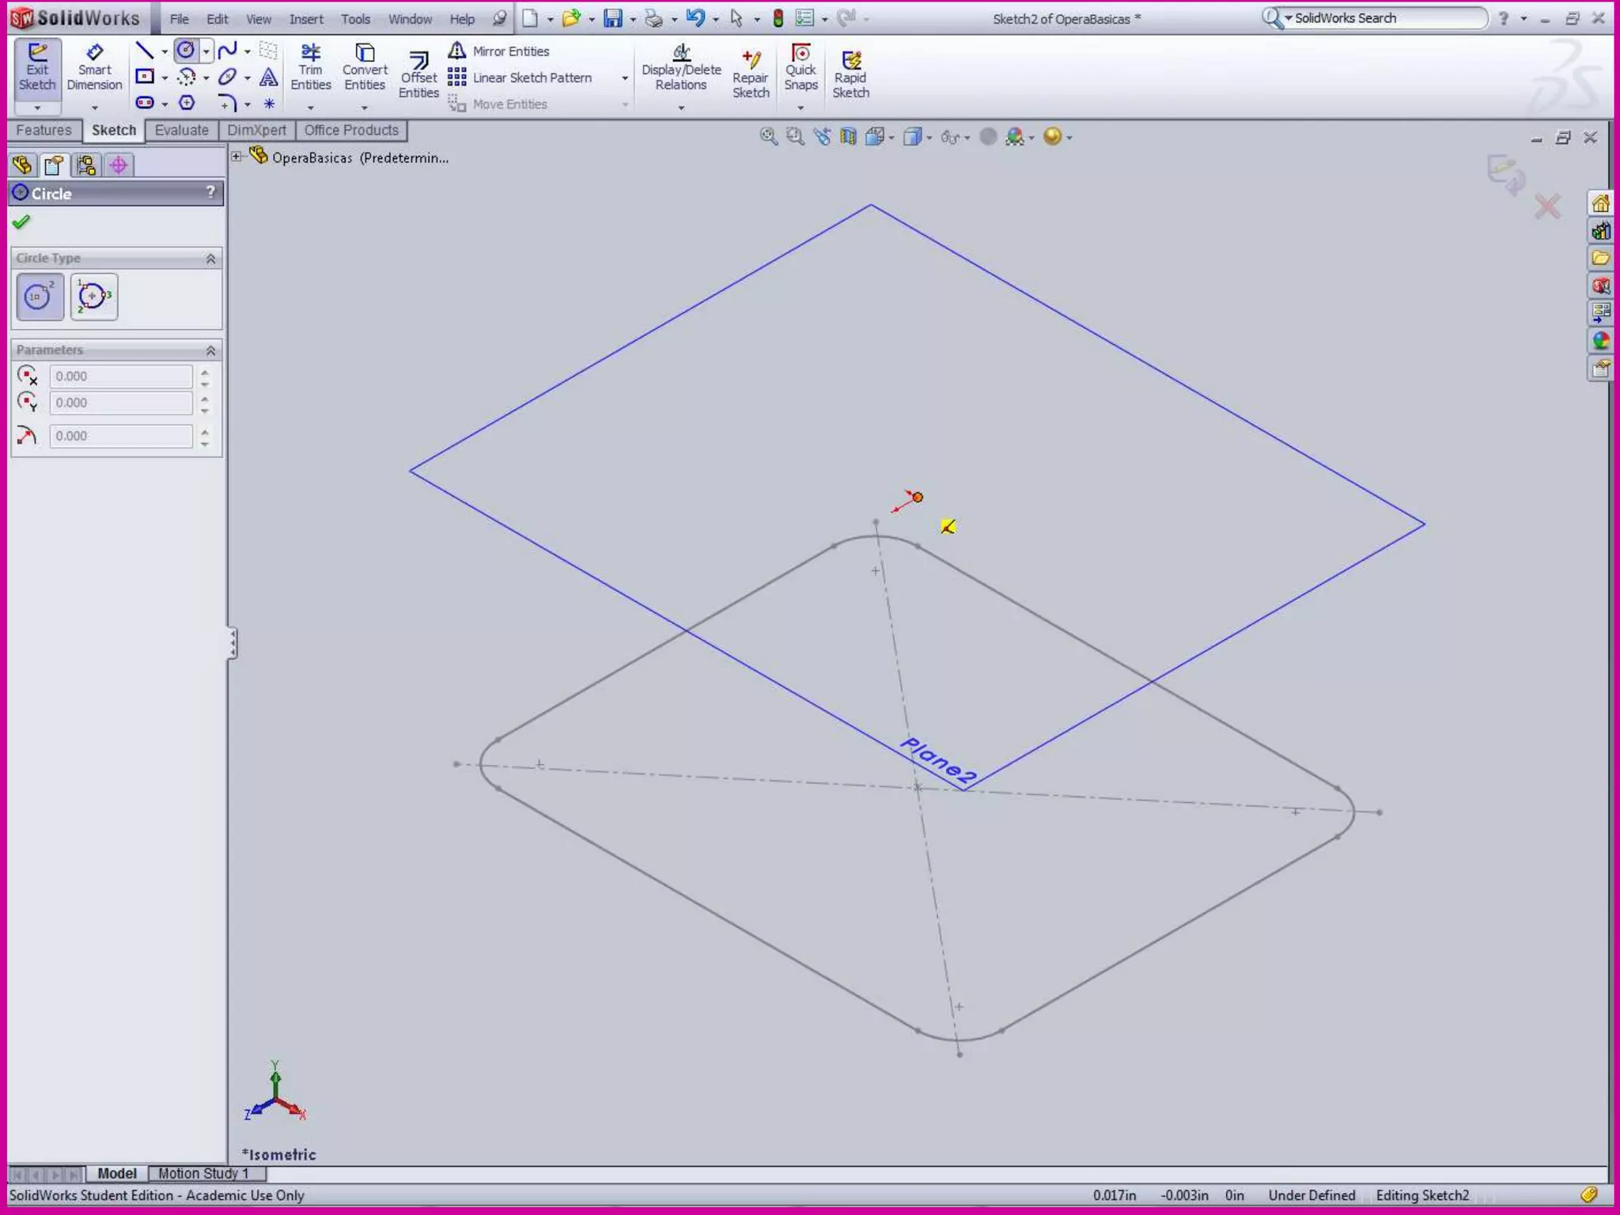Select the Line sketch tool
Screen dimensions: 1620x1215
pyautogui.click(x=145, y=51)
